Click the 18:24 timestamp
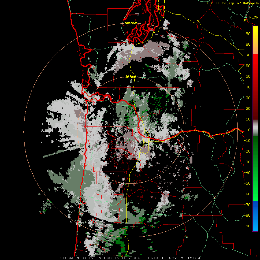The image size is (260, 260). pos(194,258)
